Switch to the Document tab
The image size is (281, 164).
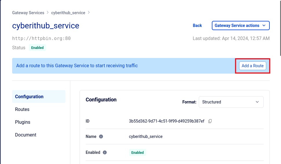tap(26, 135)
